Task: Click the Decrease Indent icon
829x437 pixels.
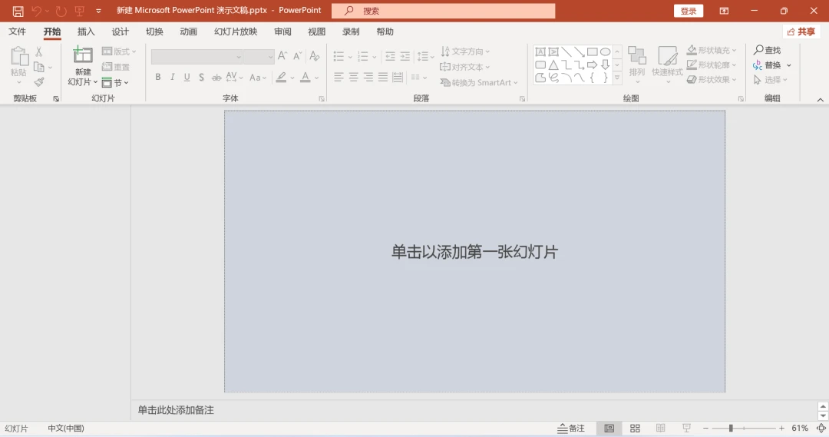Action: 390,56
